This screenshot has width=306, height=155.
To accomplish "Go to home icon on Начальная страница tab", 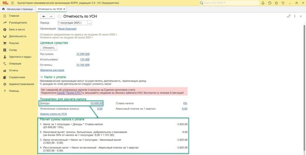I will click(x=4, y=9).
